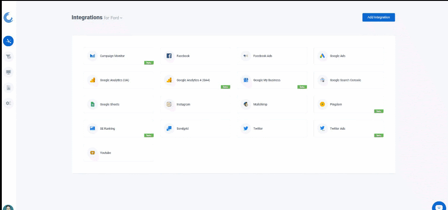Open the dashboards monitor sidebar icon

8,72
